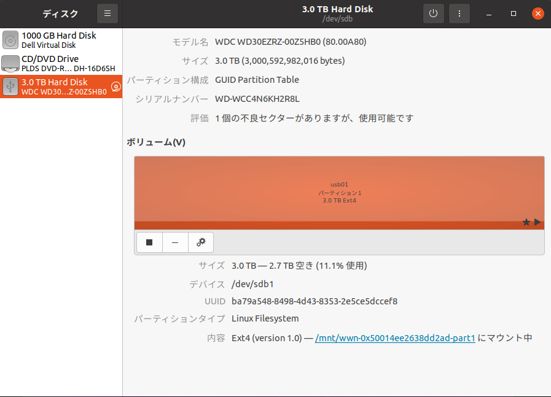Click the play triangle icon on the volume
This screenshot has width=551, height=397.
[537, 222]
